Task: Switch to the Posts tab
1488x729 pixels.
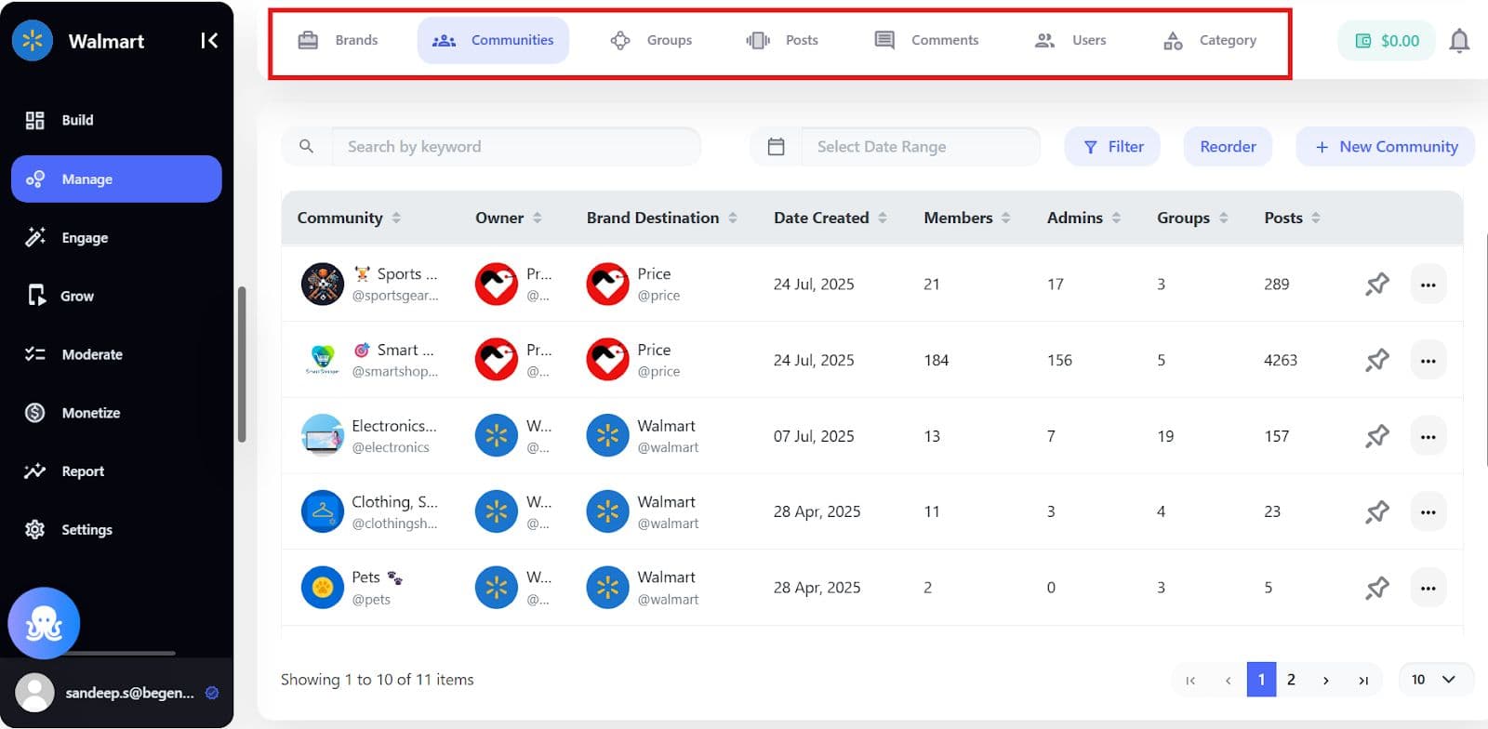Action: (x=782, y=40)
